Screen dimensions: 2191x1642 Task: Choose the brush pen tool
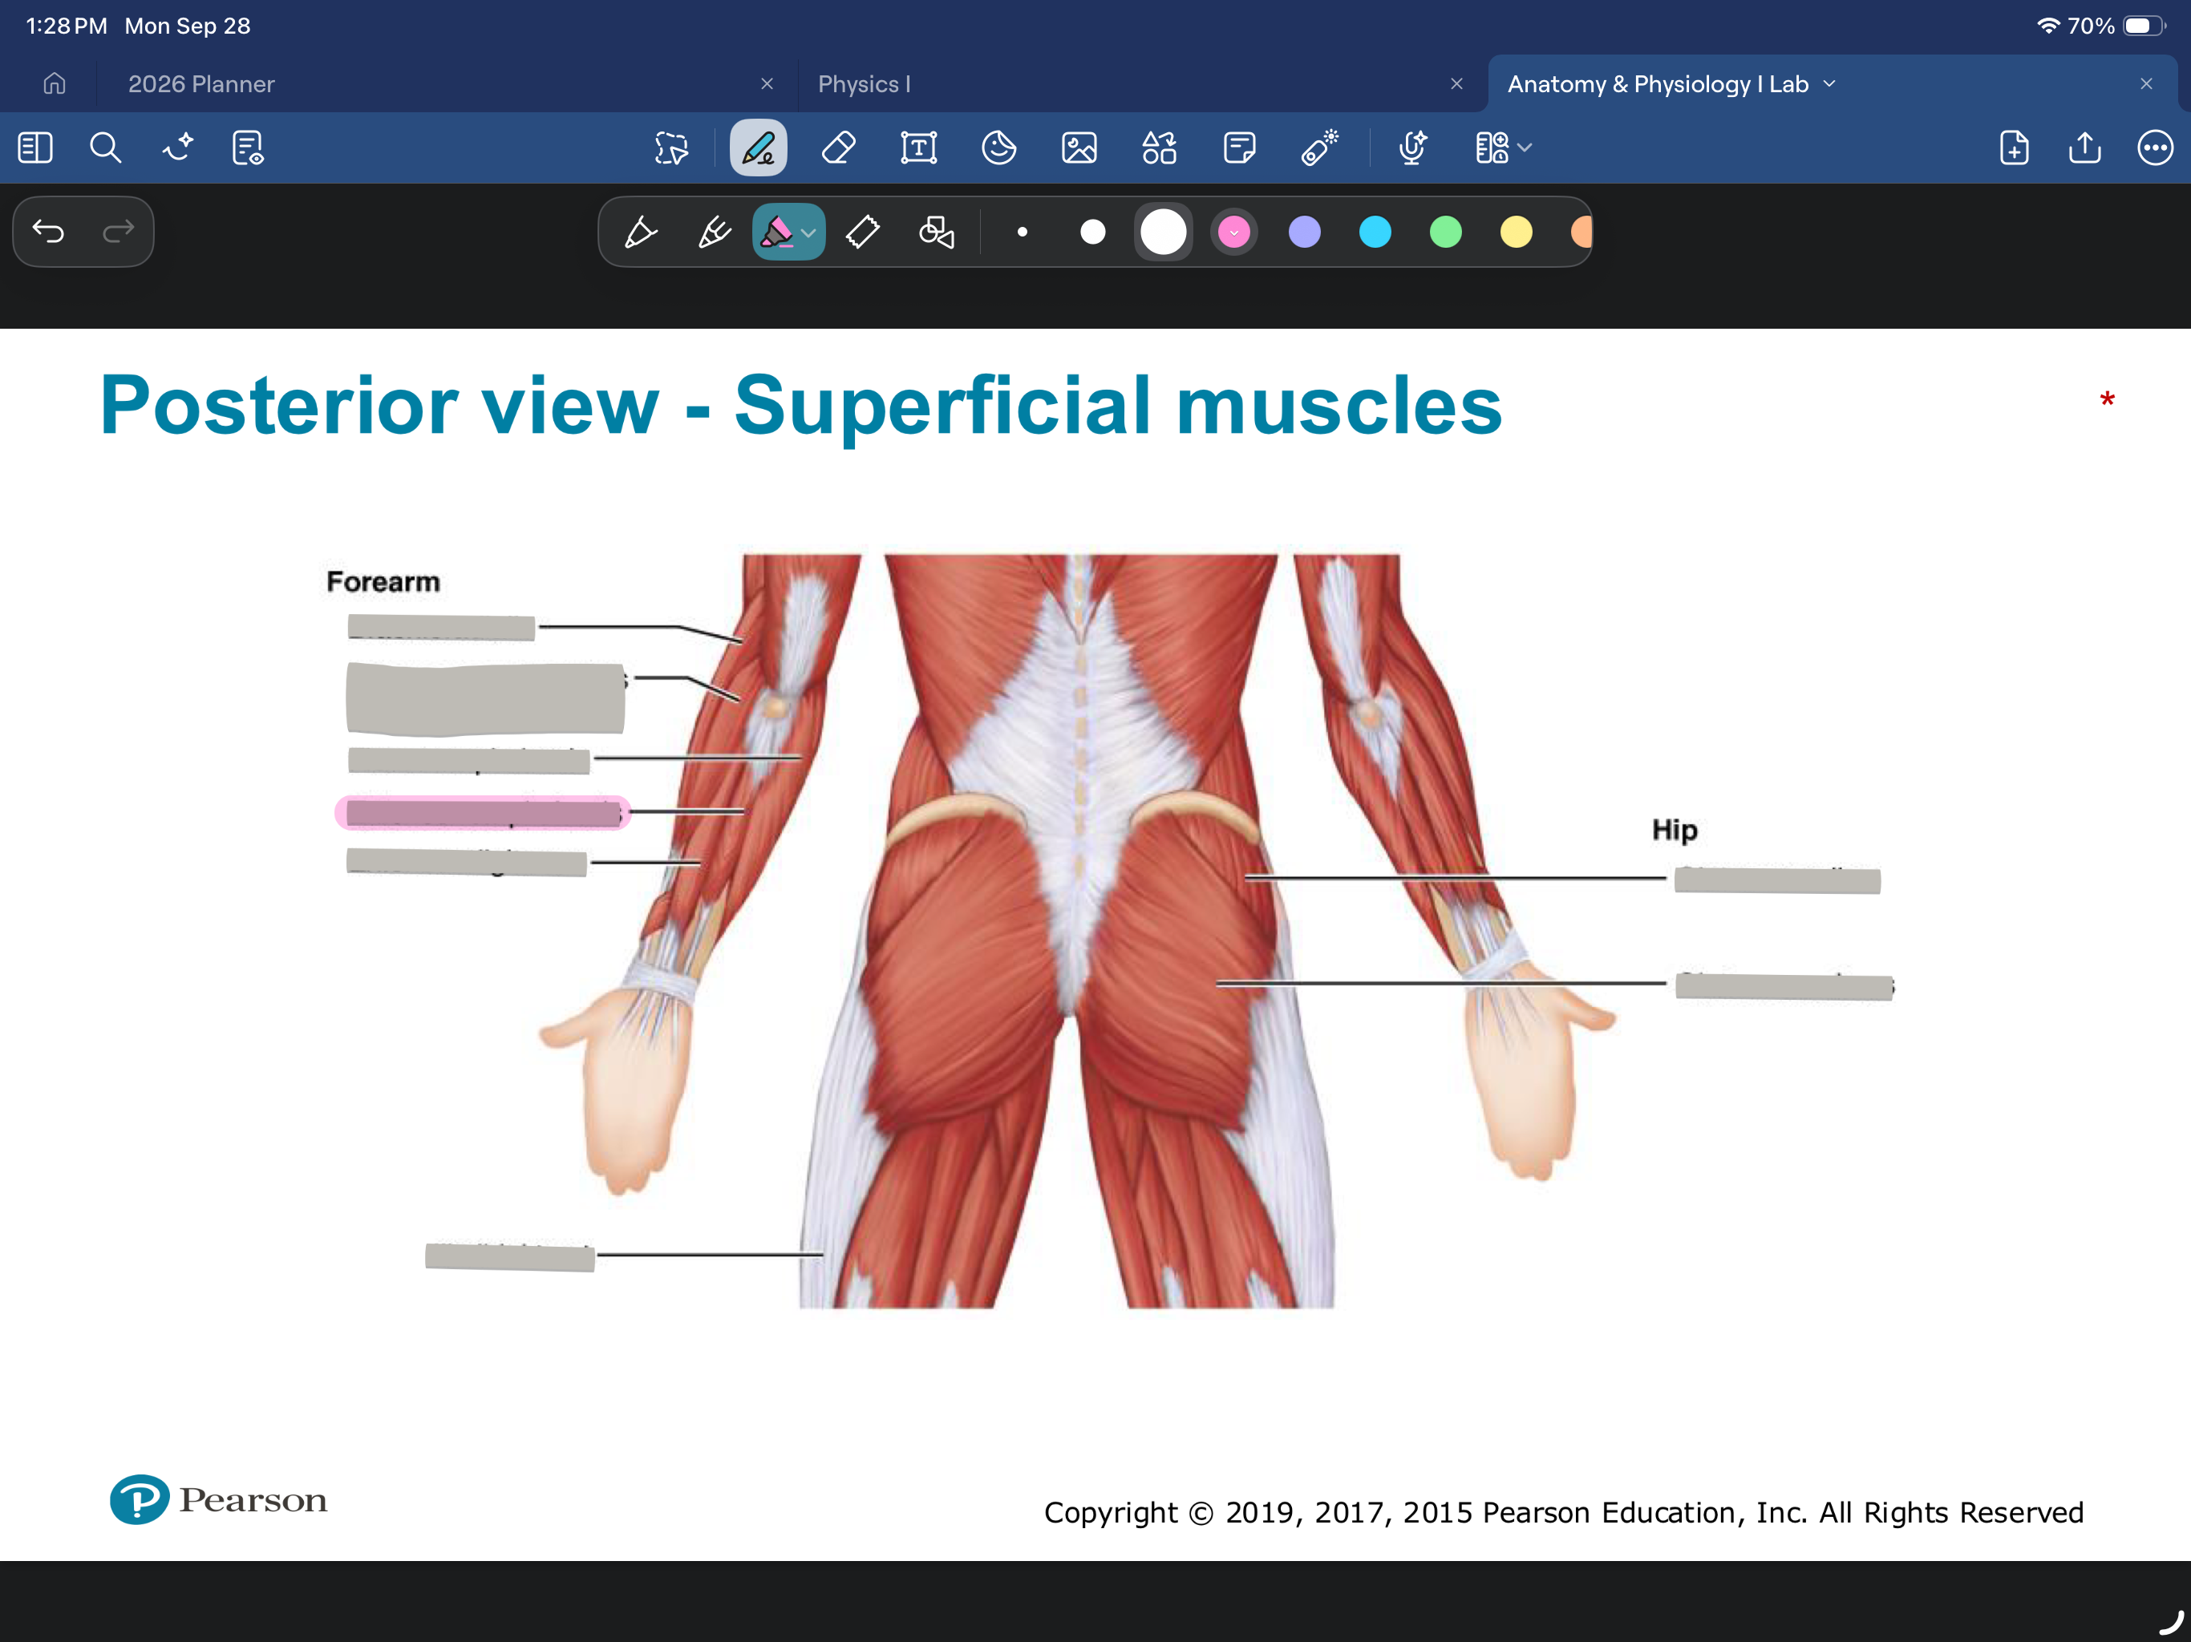(714, 233)
